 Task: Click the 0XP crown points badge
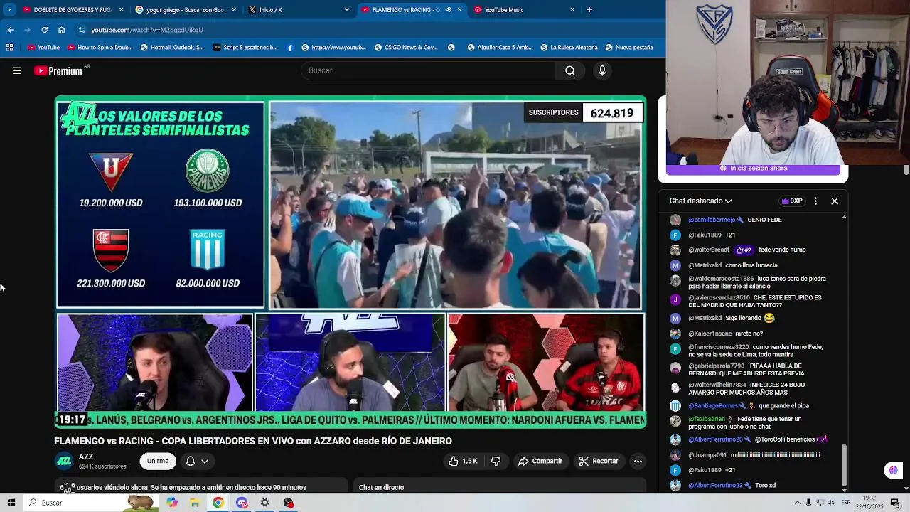point(791,201)
